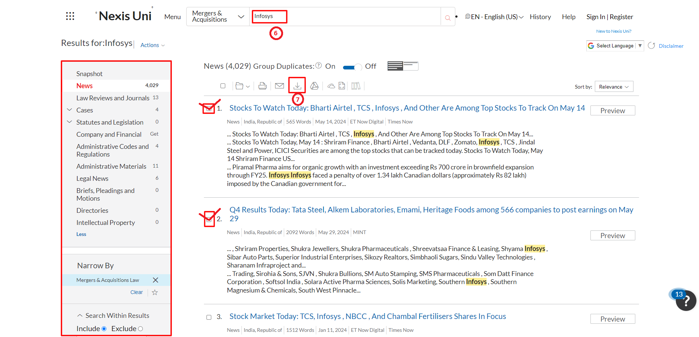
Task: Select the News category
Action: [x=84, y=86]
